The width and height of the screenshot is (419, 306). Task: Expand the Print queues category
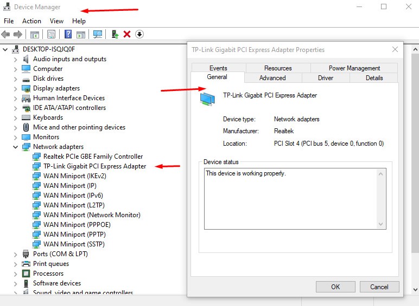pyautogui.click(x=16, y=264)
